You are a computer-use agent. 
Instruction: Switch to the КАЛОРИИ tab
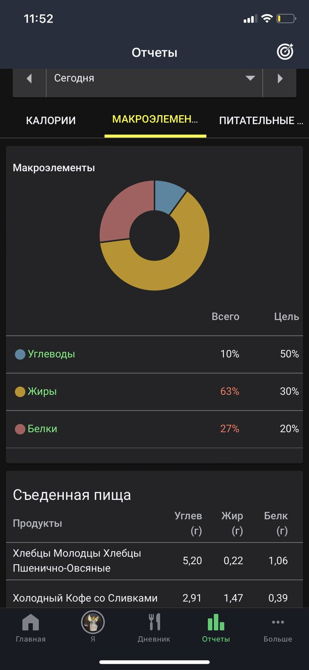point(51,120)
